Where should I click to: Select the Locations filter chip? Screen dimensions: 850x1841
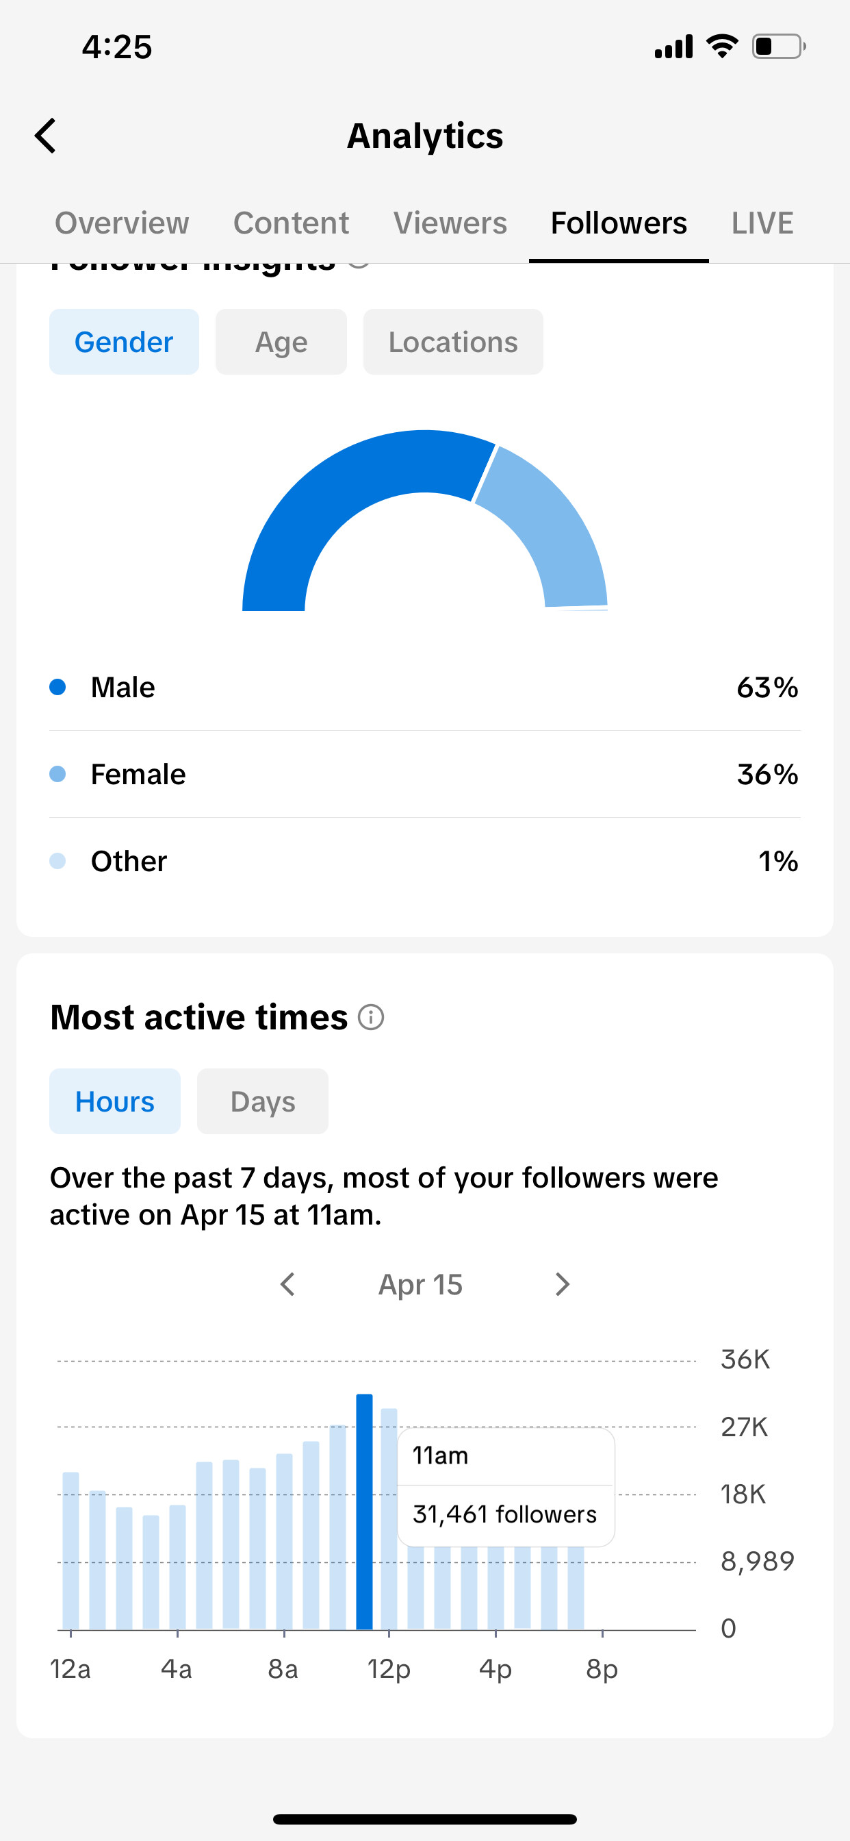click(x=454, y=342)
